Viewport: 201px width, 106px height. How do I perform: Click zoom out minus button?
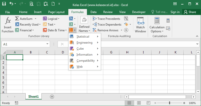coord(155,103)
